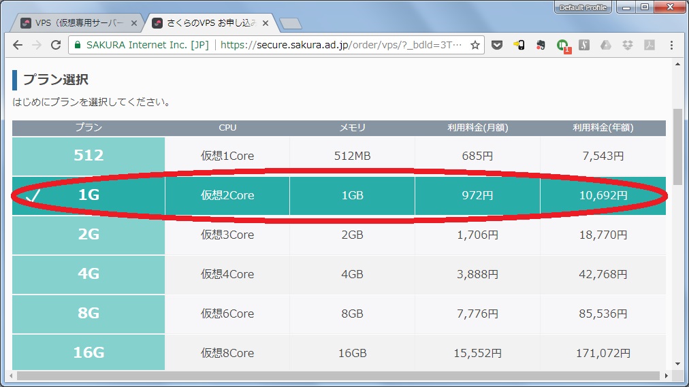Click the 仮想6Core cell
This screenshot has height=387, width=689.
pyautogui.click(x=227, y=314)
